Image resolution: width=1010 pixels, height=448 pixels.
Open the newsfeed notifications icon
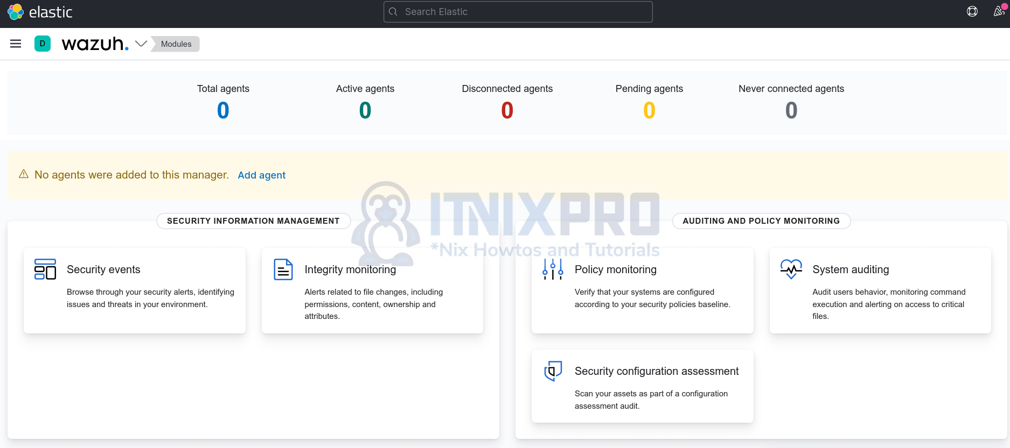click(999, 12)
